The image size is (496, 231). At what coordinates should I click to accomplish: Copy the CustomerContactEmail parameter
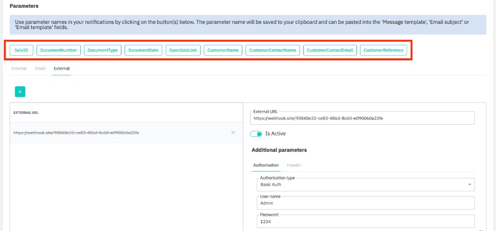pyautogui.click(x=330, y=50)
